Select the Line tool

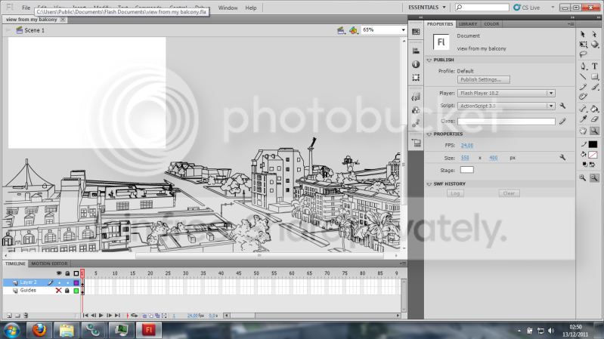(x=583, y=76)
